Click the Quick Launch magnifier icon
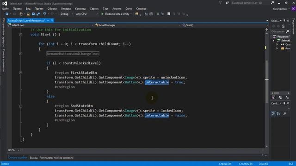Image resolution: width=296 pixels, height=166 pixels. pos(272,3)
